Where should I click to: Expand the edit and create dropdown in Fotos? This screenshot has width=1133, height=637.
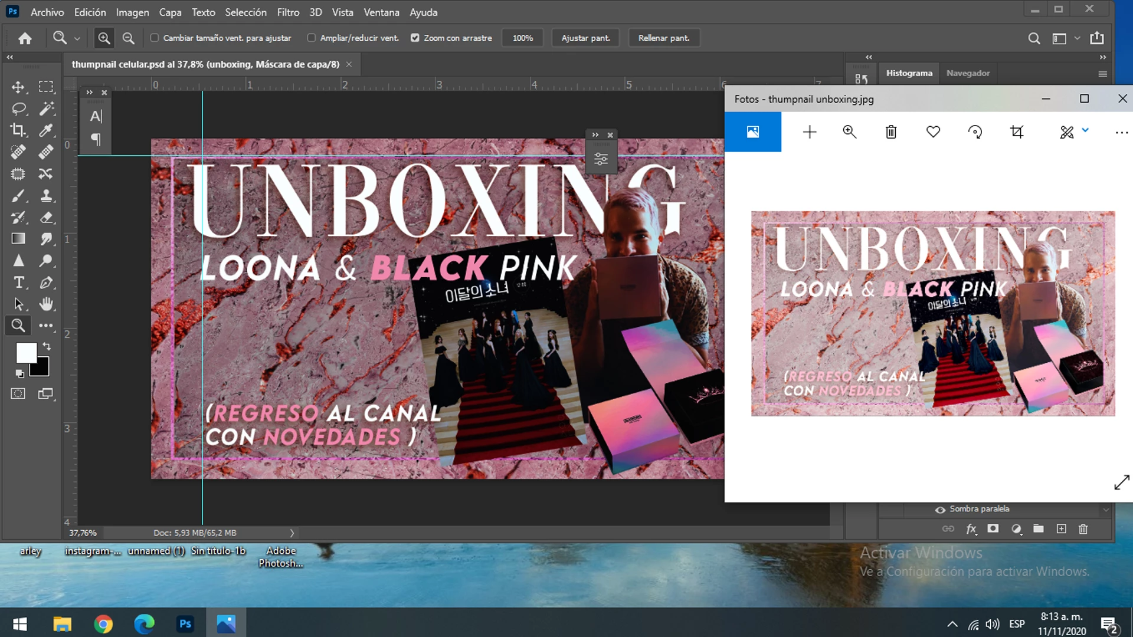pyautogui.click(x=1085, y=131)
